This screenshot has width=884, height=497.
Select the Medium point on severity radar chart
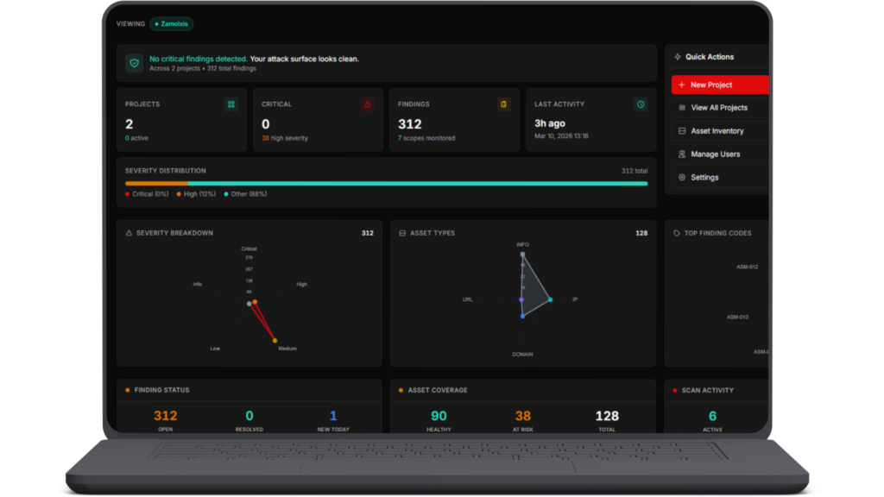coord(275,341)
